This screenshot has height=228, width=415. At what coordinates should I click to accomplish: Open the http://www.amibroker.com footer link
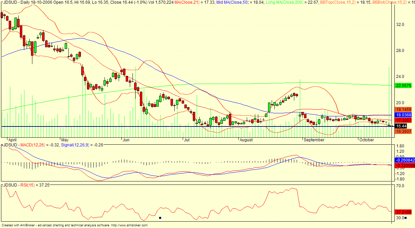[x=129, y=225]
